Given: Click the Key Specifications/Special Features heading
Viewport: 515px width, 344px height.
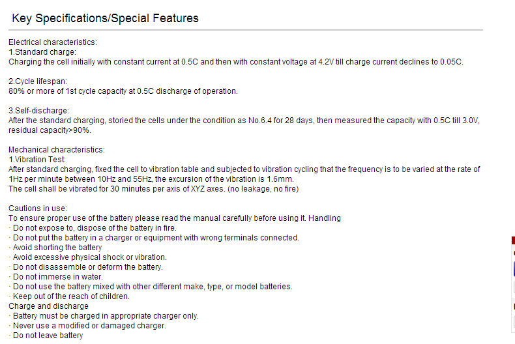Looking at the screenshot, I should pyautogui.click(x=105, y=18).
